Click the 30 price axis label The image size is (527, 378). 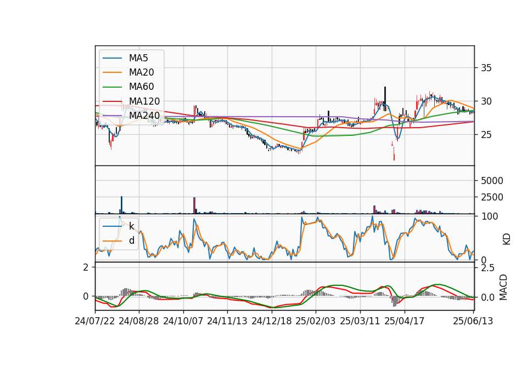tap(486, 101)
